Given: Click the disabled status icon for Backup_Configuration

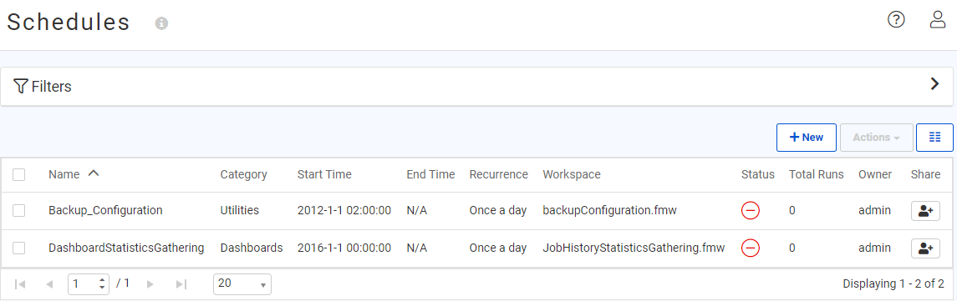Looking at the screenshot, I should point(750,211).
